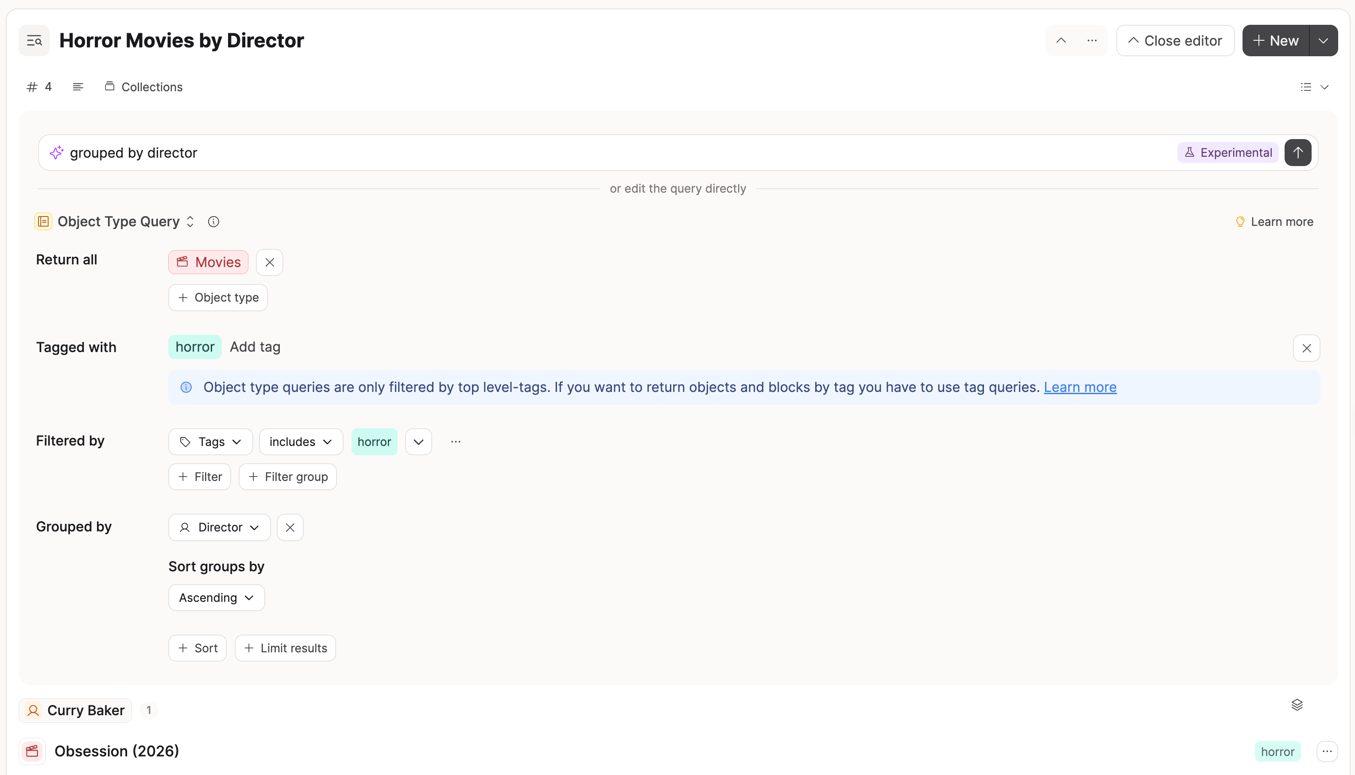Click the Curry Baker person icon
1355x775 pixels.
pos(34,711)
